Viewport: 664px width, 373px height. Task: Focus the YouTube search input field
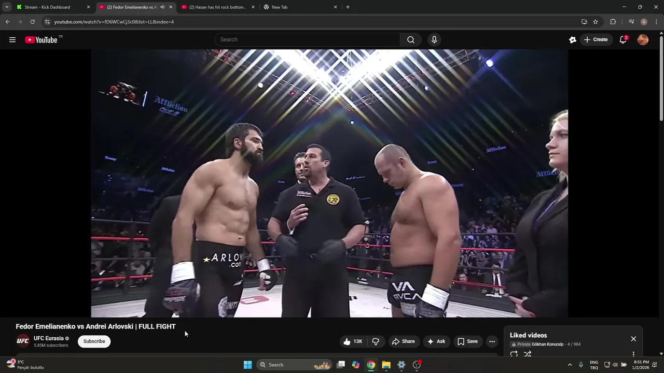[x=307, y=40]
